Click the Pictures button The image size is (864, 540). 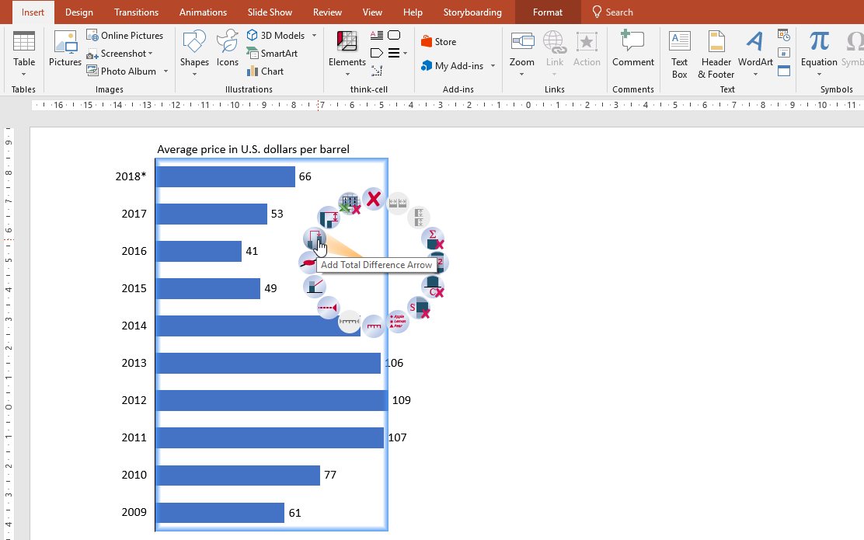[65, 48]
